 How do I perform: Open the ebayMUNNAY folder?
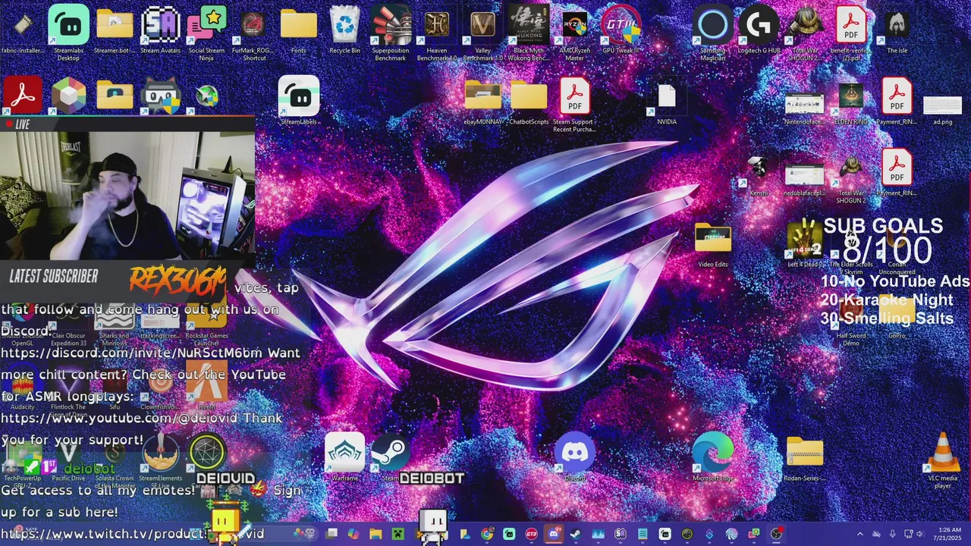pyautogui.click(x=483, y=102)
